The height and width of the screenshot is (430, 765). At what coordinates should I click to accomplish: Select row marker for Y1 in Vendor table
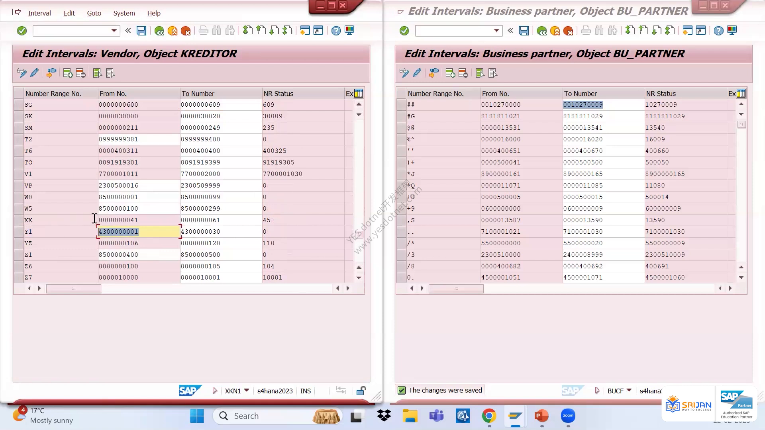click(18, 232)
